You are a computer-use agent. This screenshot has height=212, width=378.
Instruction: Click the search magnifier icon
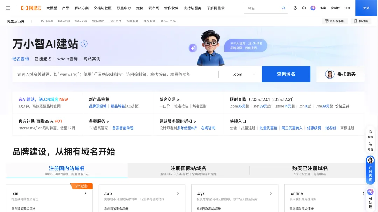(283, 8)
